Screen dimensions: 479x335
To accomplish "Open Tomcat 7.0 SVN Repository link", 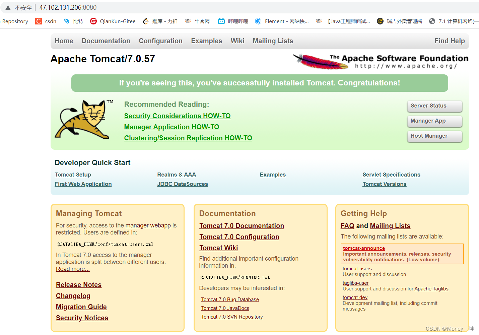I will pos(232,317).
